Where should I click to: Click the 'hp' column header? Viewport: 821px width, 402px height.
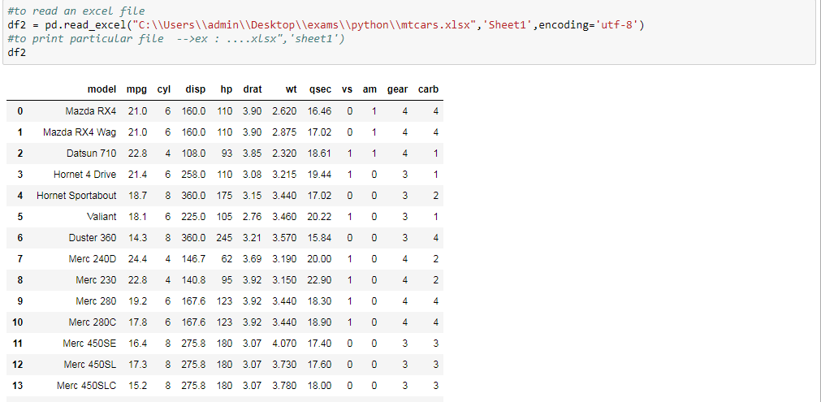[x=227, y=89]
